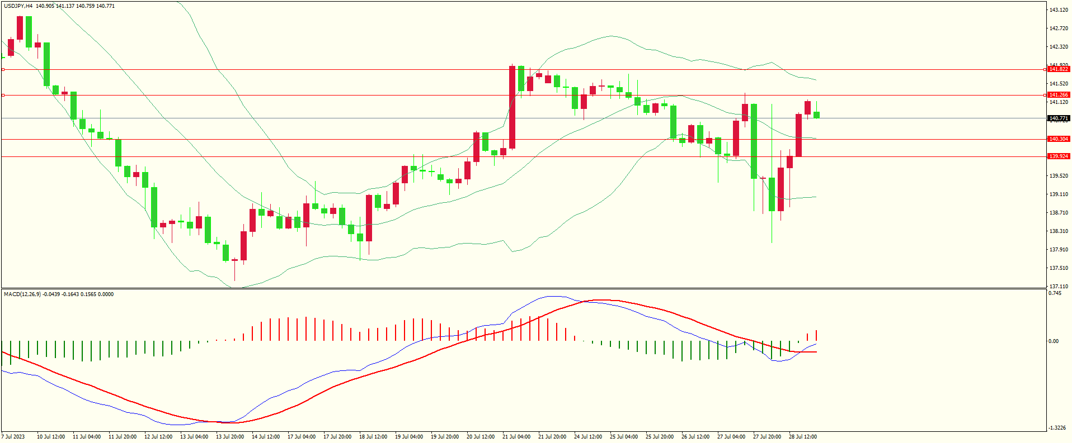Select the latest green candle on the chart
Viewport: 1072px width, 443px height.
tap(817, 115)
